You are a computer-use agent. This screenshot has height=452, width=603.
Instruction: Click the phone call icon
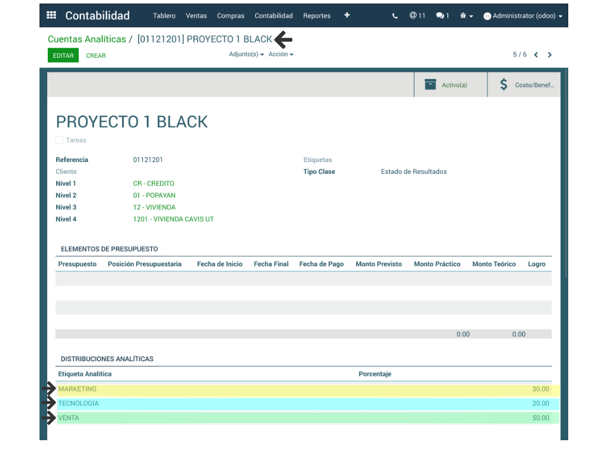395,16
